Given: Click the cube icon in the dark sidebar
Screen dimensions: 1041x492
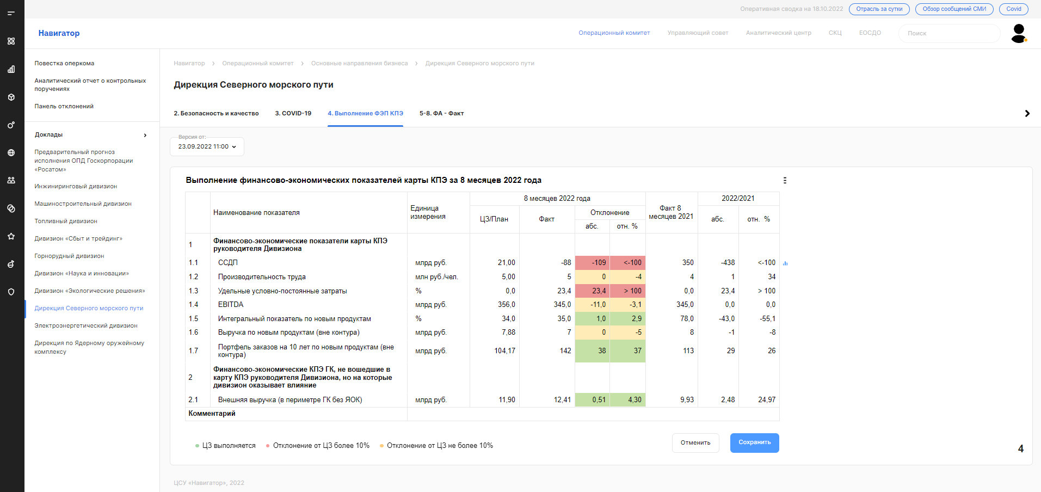Looking at the screenshot, I should click(11, 97).
